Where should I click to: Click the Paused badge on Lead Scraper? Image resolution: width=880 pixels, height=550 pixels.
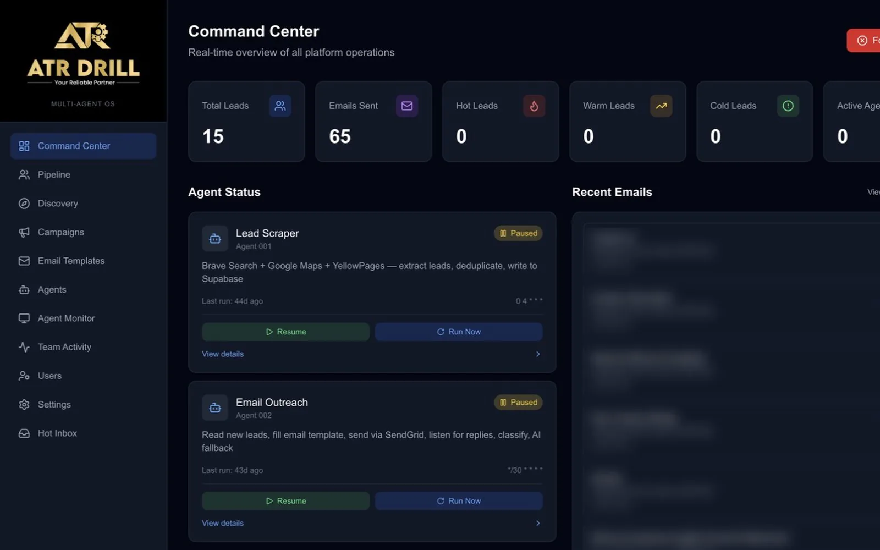click(518, 233)
